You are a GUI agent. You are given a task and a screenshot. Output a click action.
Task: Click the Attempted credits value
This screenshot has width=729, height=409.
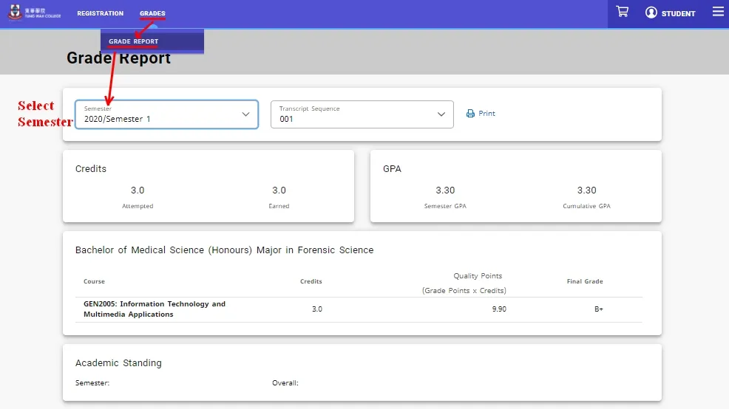138,190
